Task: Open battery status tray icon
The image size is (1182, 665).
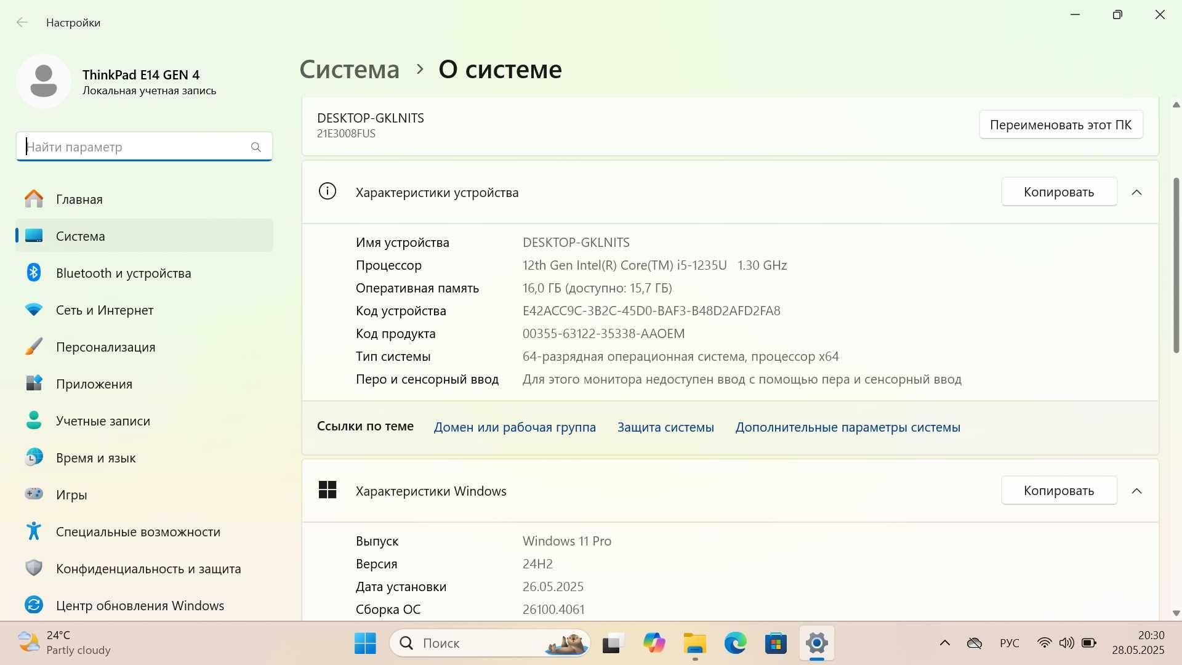Action: [x=1089, y=643]
